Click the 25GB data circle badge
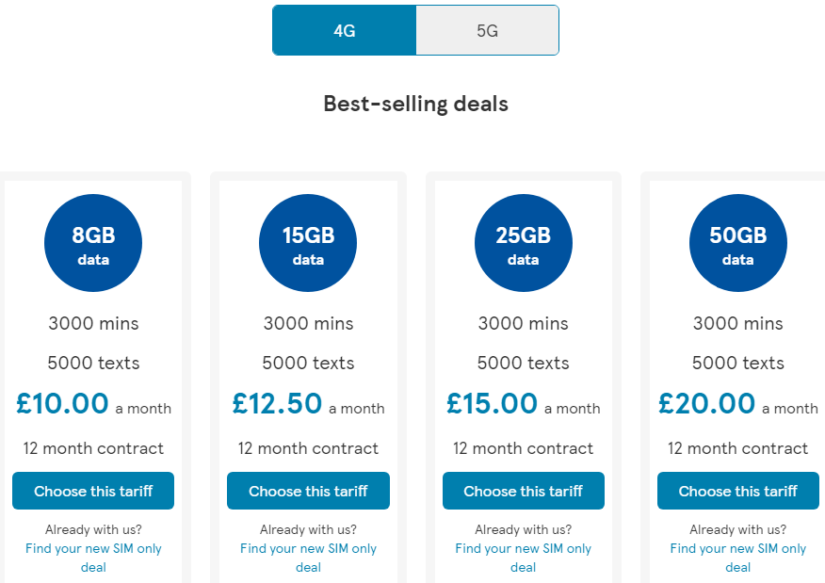Screen dimensions: 825x583 pos(523,243)
